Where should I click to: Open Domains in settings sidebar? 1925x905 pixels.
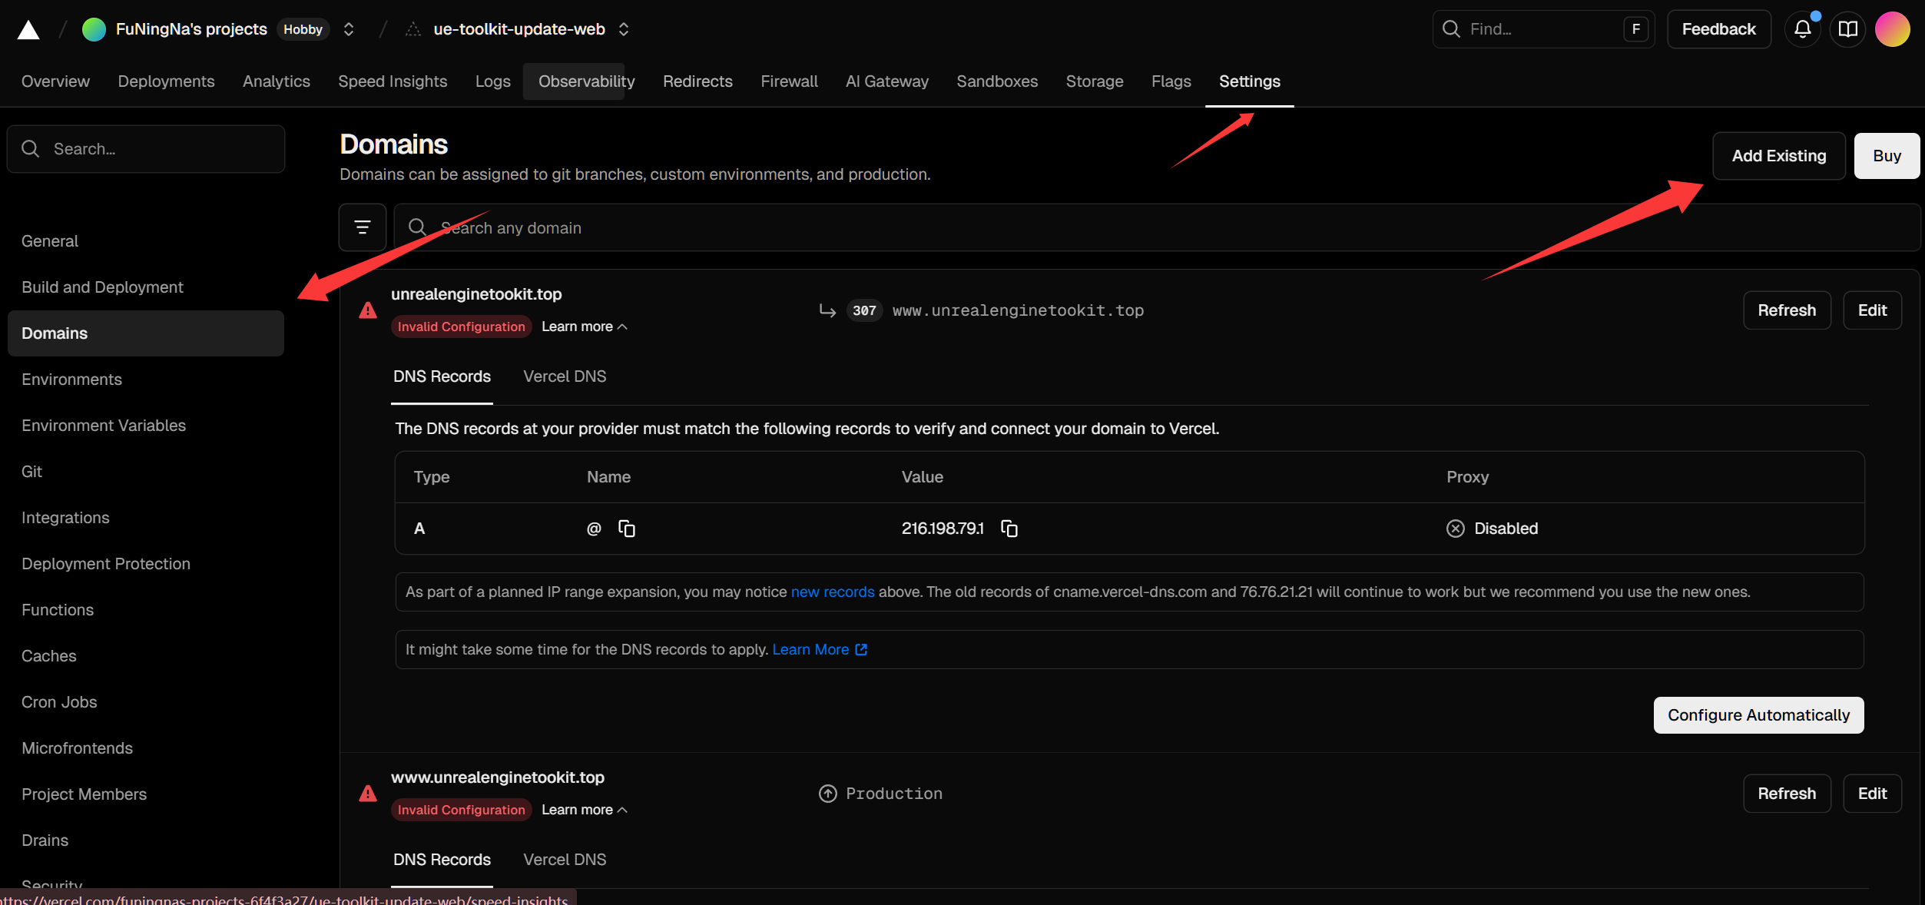click(x=146, y=333)
